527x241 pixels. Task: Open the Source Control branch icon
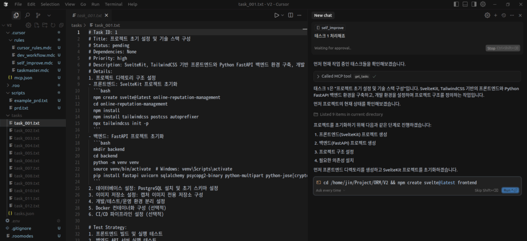coord(38,15)
